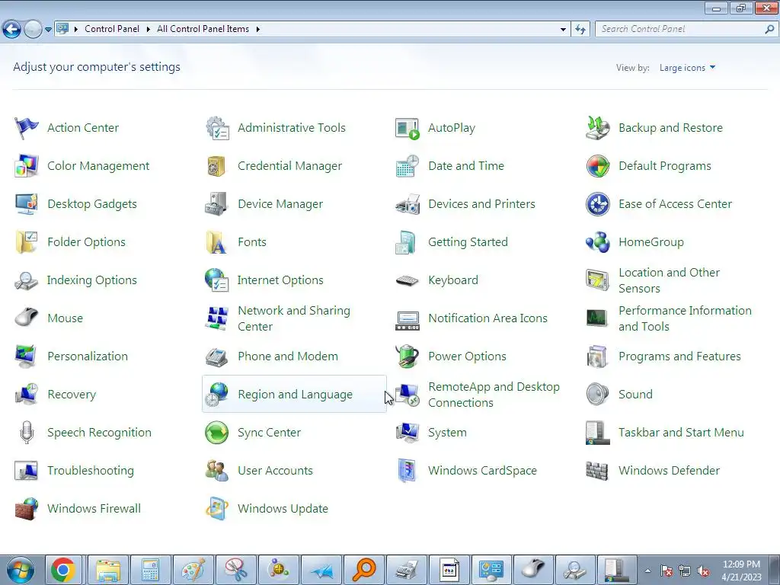Open the Action Center flag icon
The height and width of the screenshot is (585, 780).
point(26,128)
